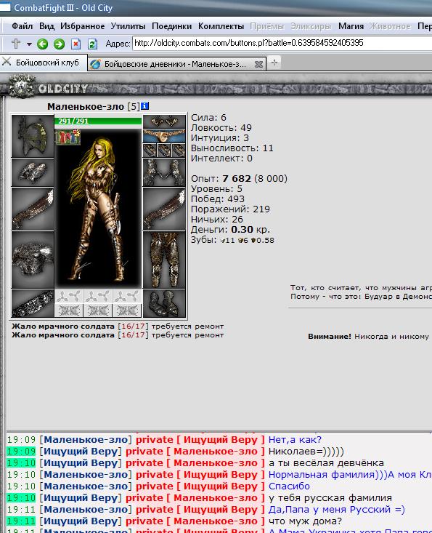Click the necklace slot with blue background
This screenshot has width=432, height=533.
point(164,136)
